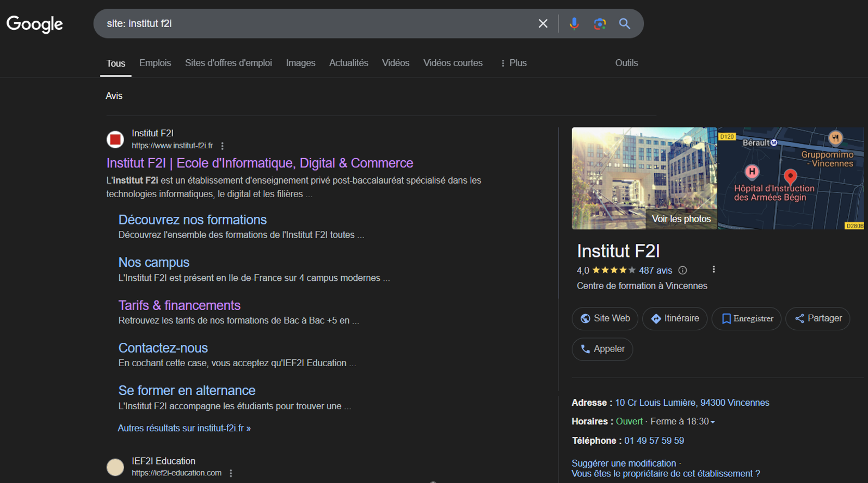Open the address 10 Cr Louis Lumière link
Screen dimensions: 868x483
point(692,403)
